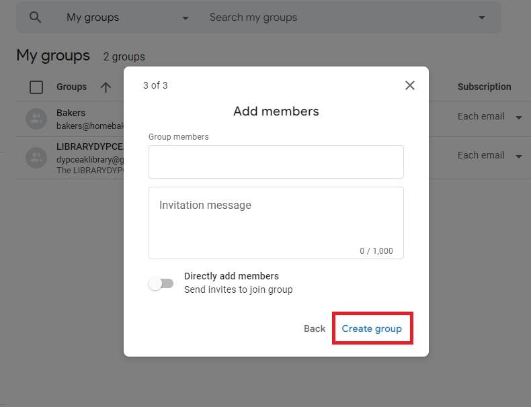This screenshot has height=407, width=531.
Task: Click the Subscription column header
Action: 484,87
